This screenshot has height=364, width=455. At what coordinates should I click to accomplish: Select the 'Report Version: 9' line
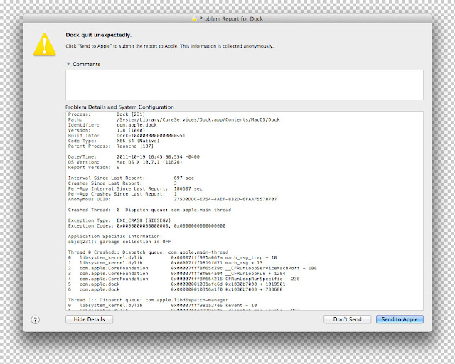[94, 167]
